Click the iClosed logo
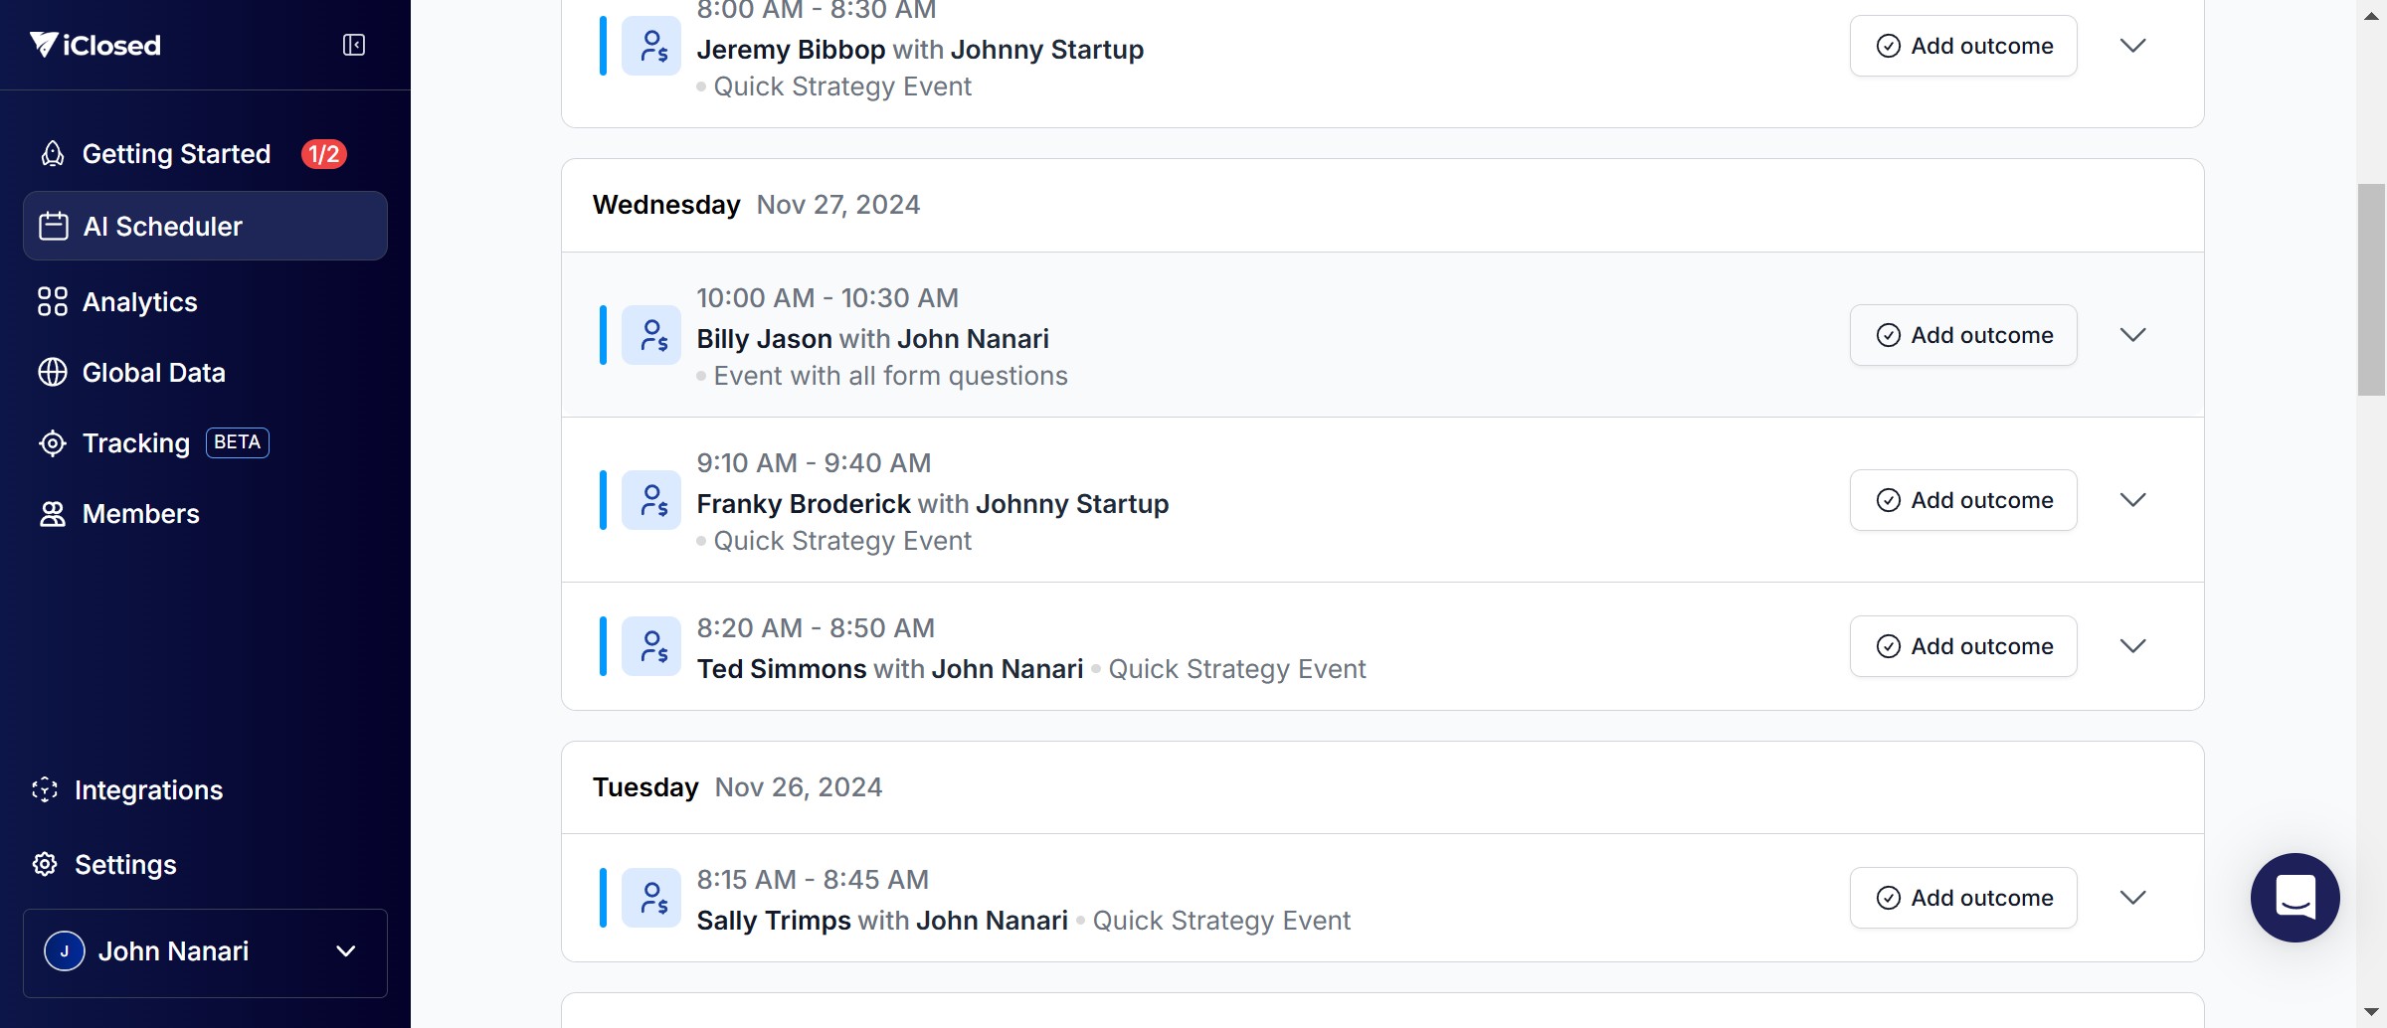Image resolution: width=2387 pixels, height=1028 pixels. coord(95,45)
